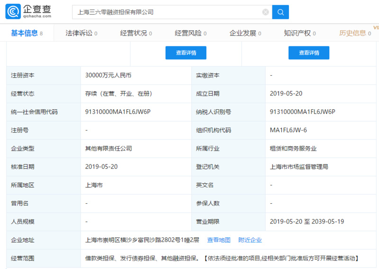Switch to the 知识产权 tab
The width and height of the screenshot is (379, 269).
(297, 33)
